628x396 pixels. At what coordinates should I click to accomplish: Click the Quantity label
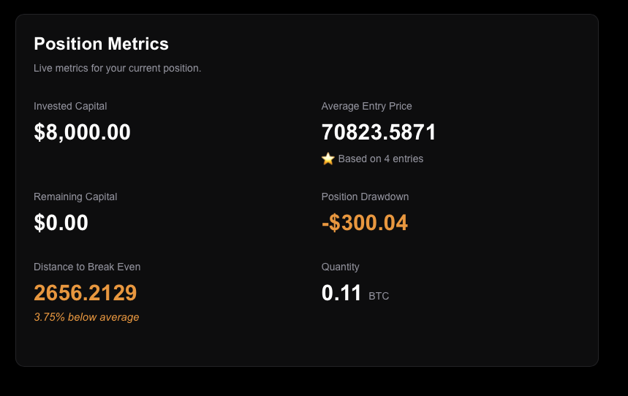click(340, 267)
